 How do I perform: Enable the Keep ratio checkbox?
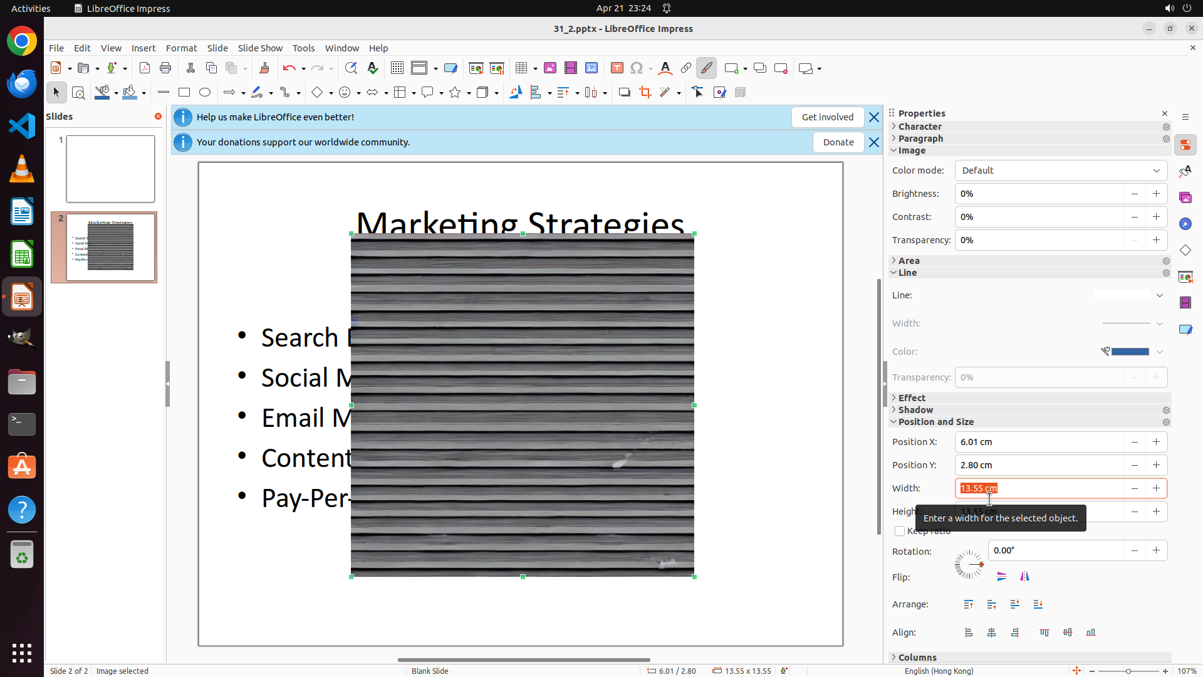pyautogui.click(x=900, y=532)
